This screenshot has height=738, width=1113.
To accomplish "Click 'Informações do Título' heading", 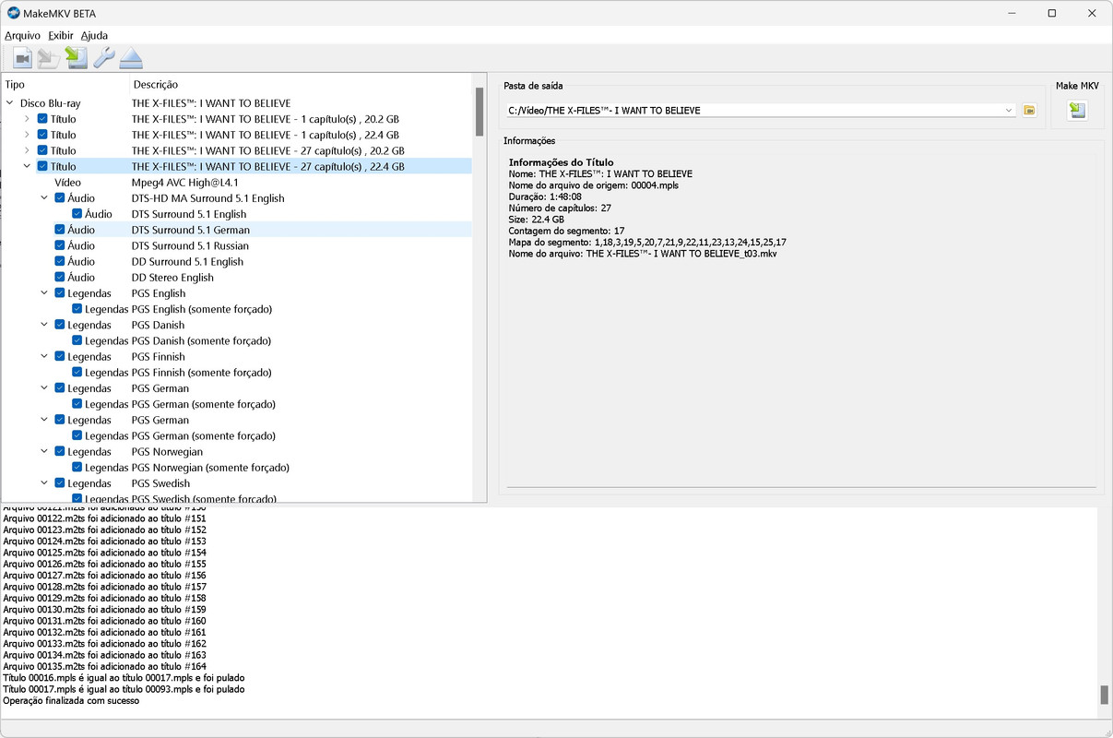I will tap(561, 162).
